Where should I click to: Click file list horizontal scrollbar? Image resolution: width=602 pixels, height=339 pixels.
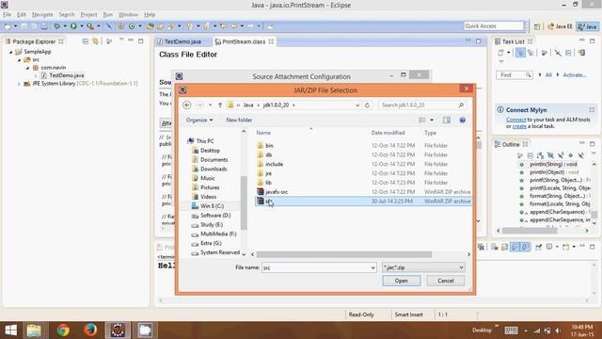[x=344, y=254]
